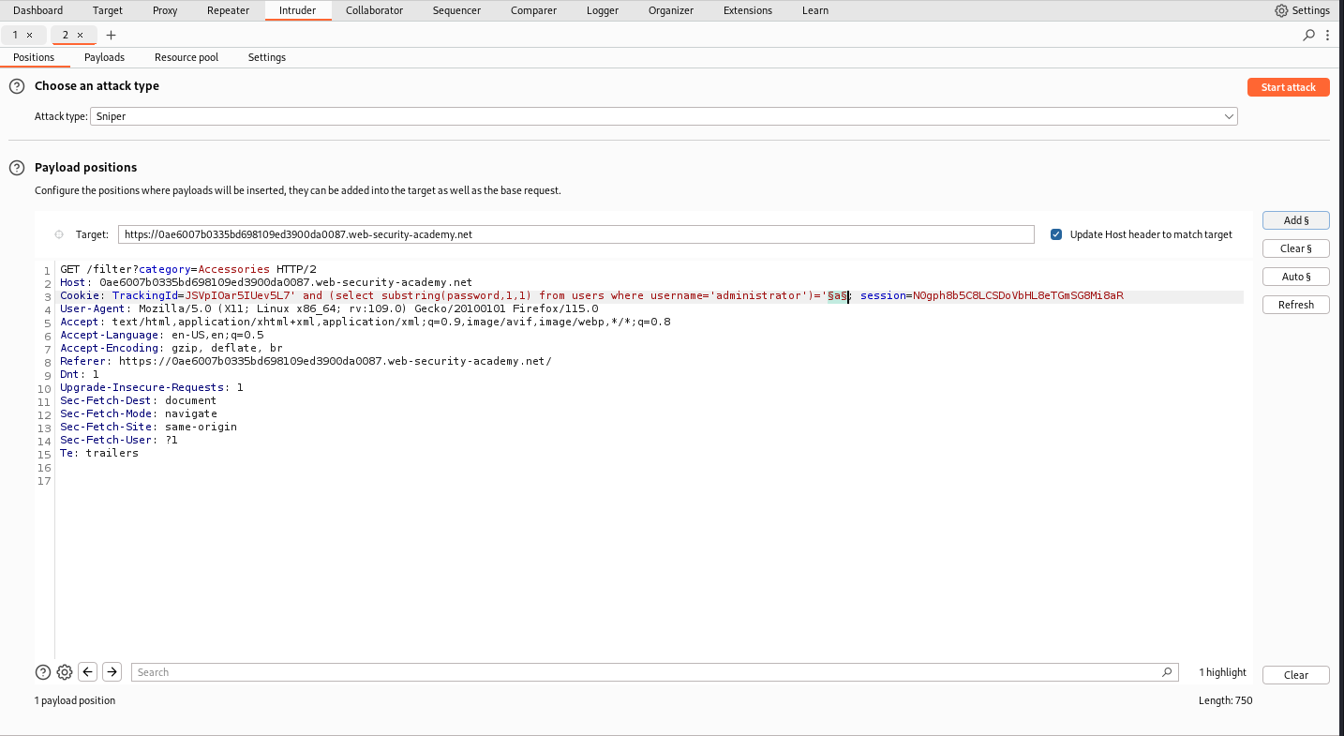Click the Dnt: 1 header line
Screen dimensions: 1344x736
80,374
